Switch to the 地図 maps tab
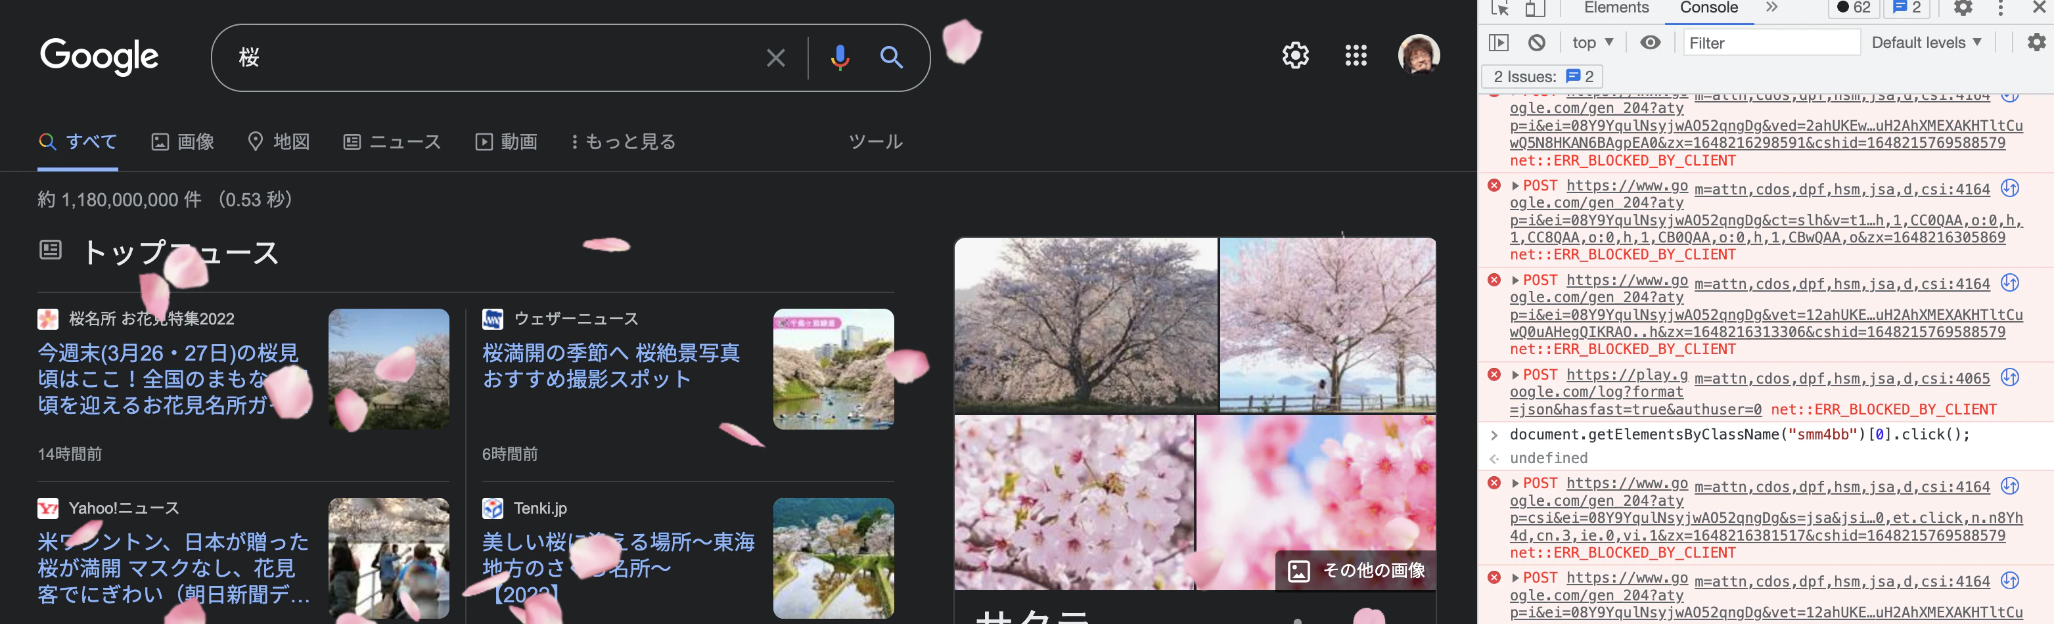Screen dimensions: 2054x624 279,142
